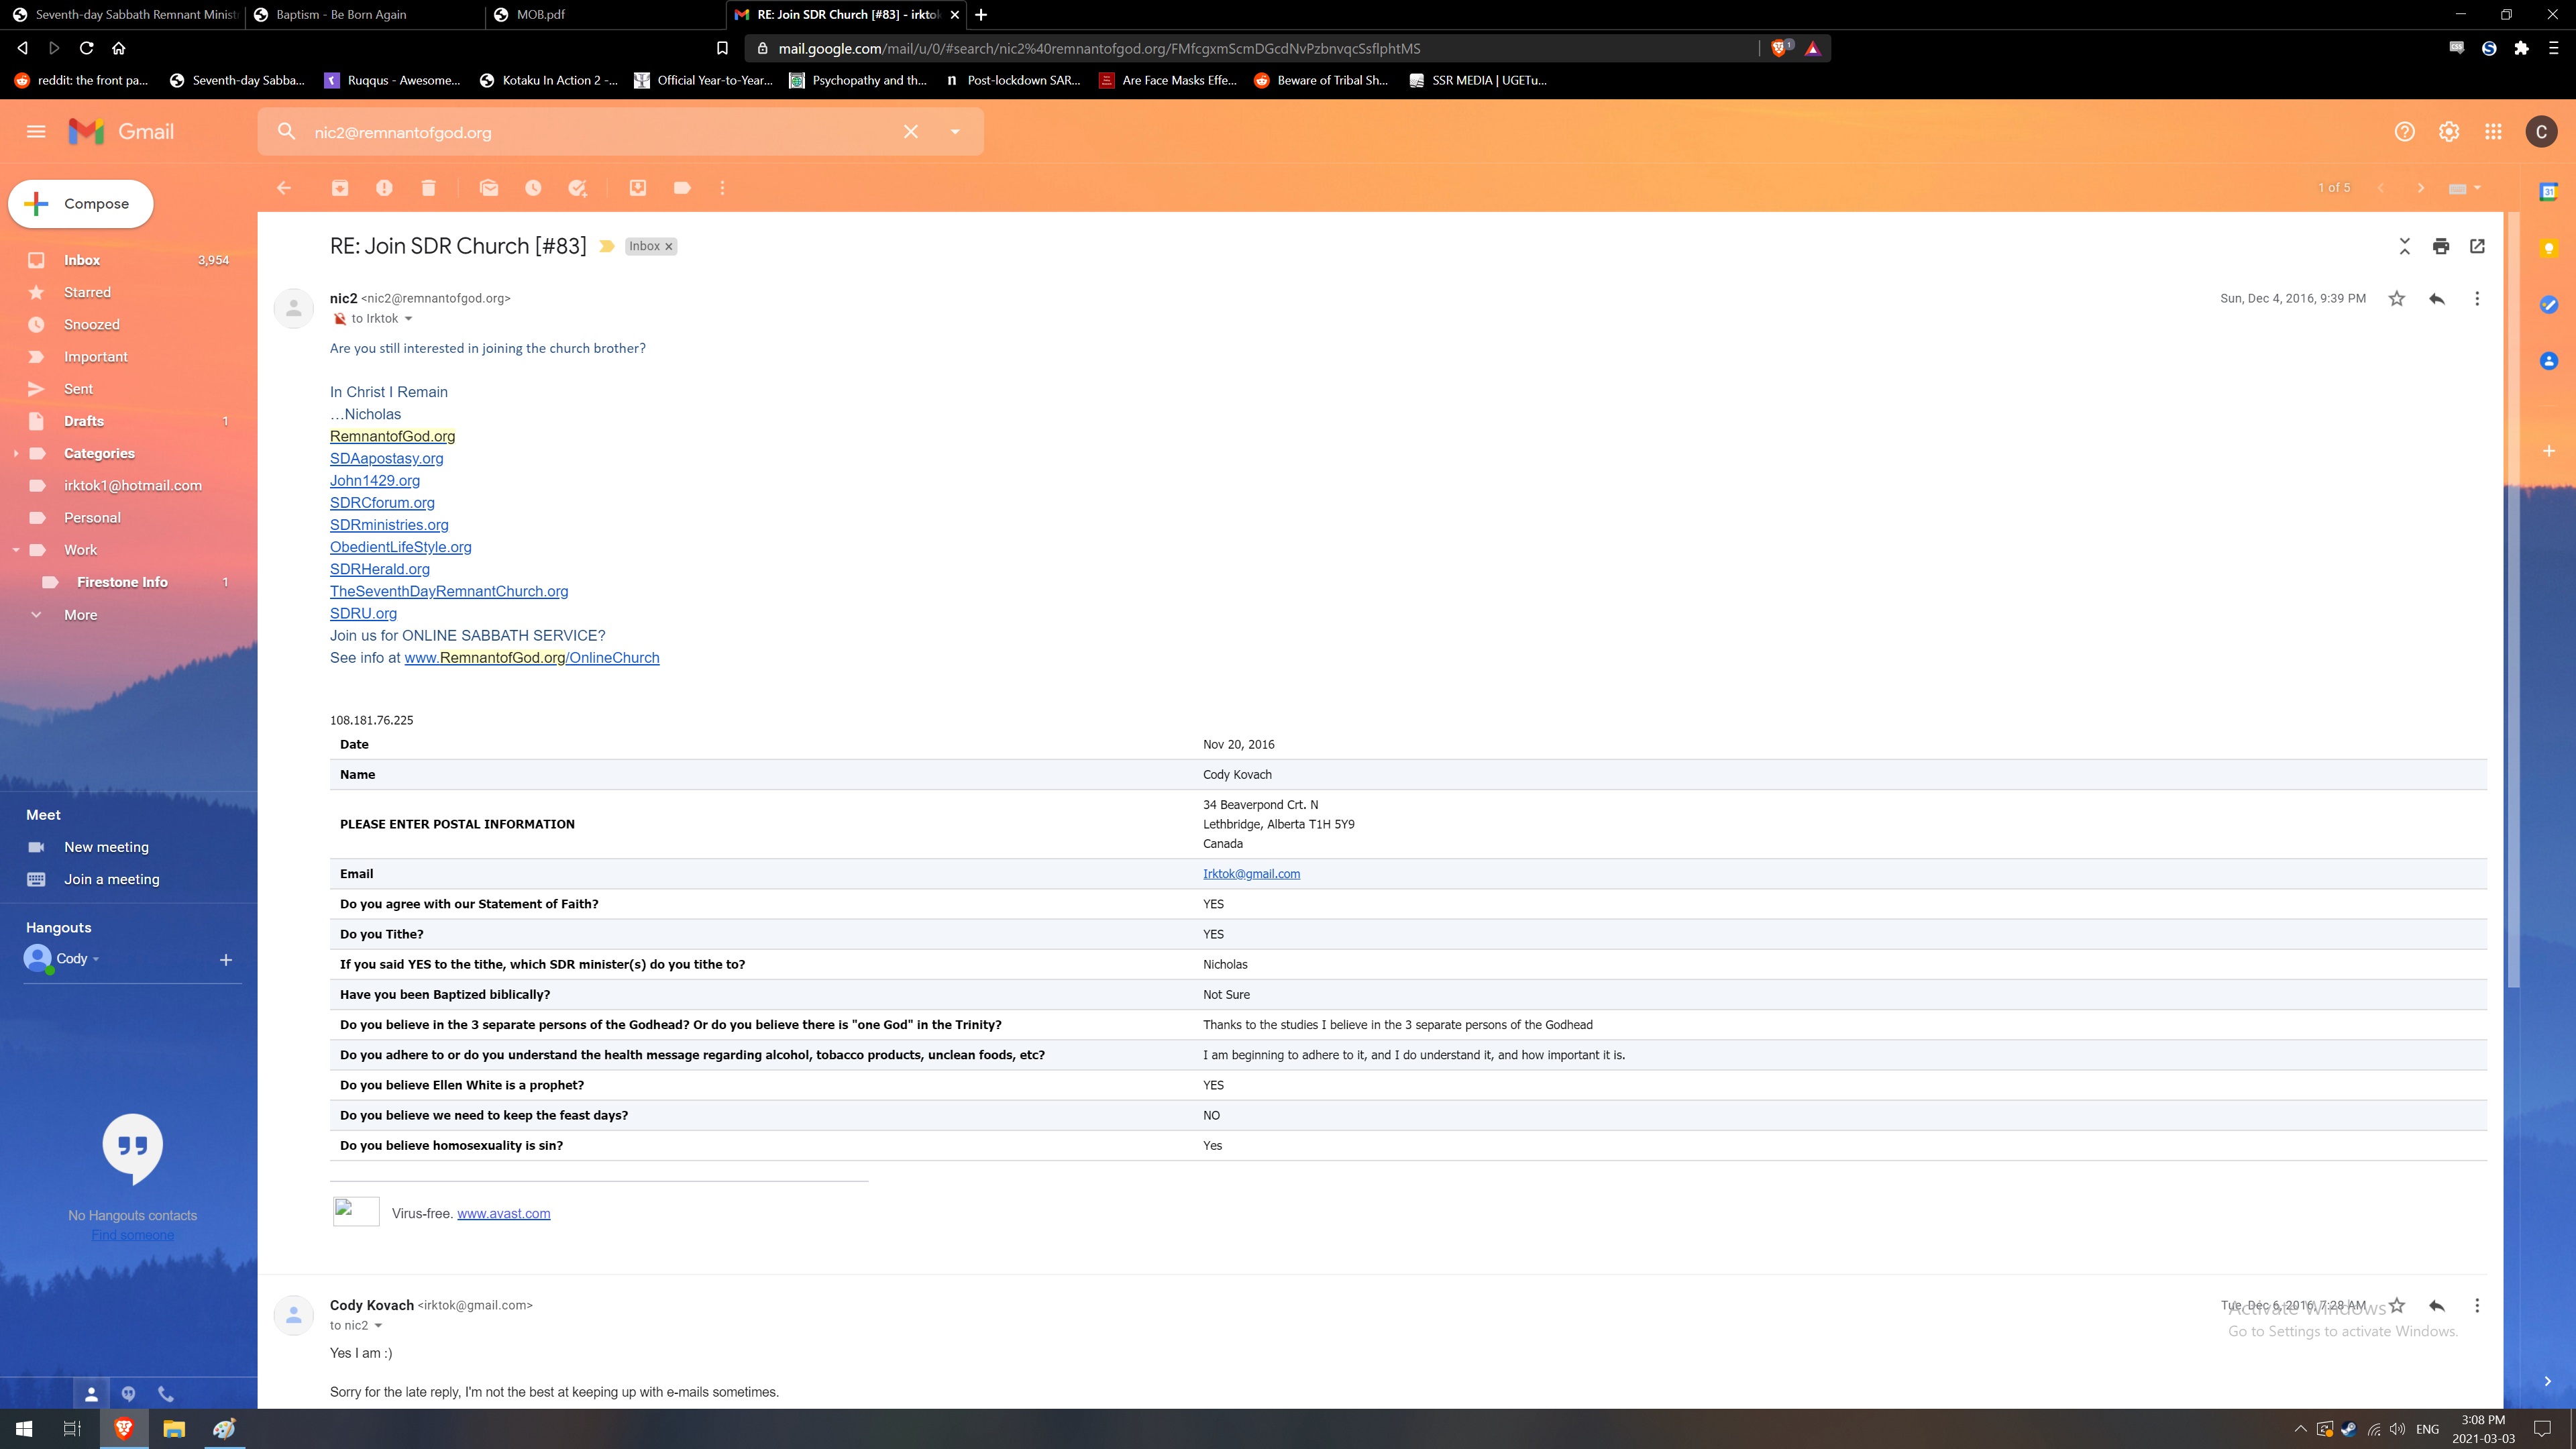2576x1449 pixels.
Task: Open the Labels toolbar button
Action: tap(682, 188)
